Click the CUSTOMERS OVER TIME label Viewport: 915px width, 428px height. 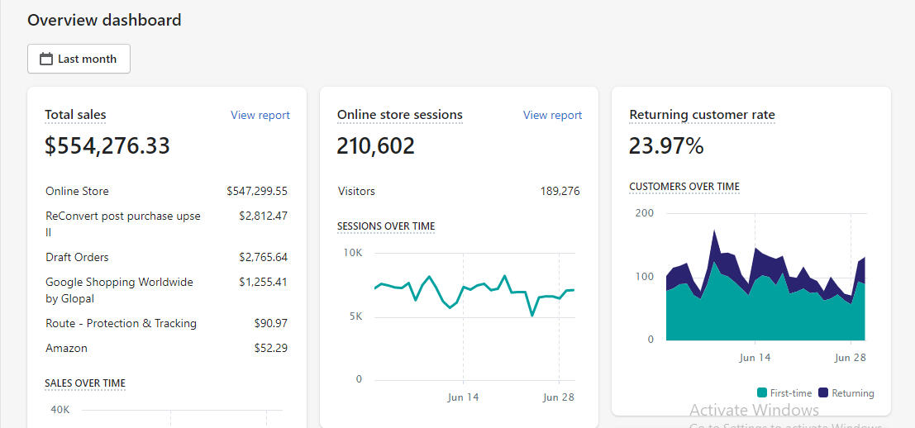684,187
